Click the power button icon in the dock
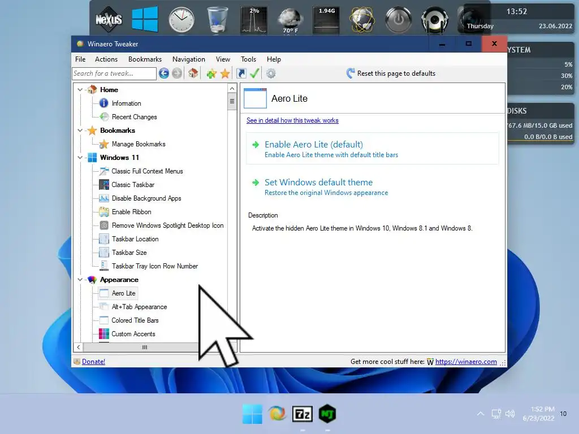The height and width of the screenshot is (434, 579). click(x=399, y=20)
